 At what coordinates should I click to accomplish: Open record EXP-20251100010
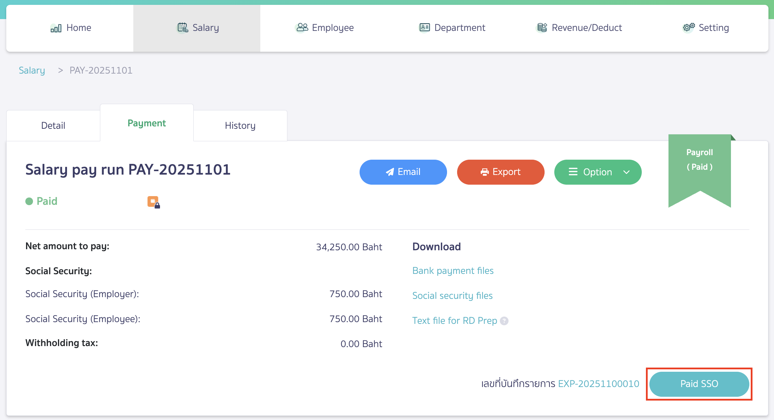pos(598,384)
